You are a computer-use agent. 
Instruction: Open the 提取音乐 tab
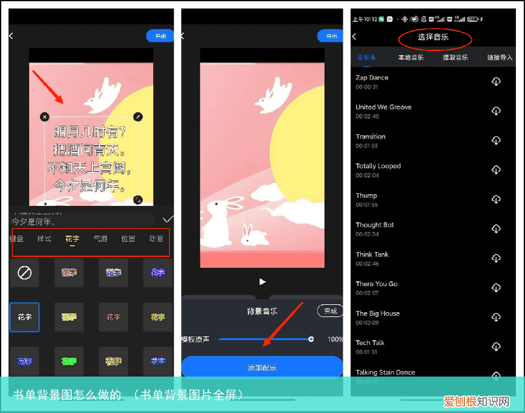click(455, 57)
